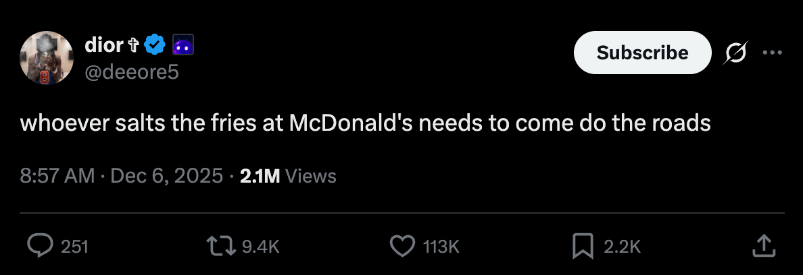Click the display name "dior"

pyautogui.click(x=103, y=45)
